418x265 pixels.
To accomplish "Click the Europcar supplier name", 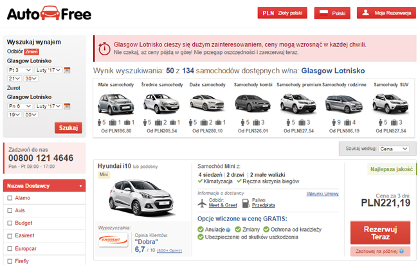I will [x=26, y=249].
